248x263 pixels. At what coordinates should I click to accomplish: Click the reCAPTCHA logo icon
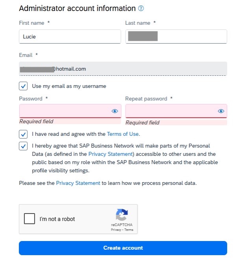coord(122,215)
